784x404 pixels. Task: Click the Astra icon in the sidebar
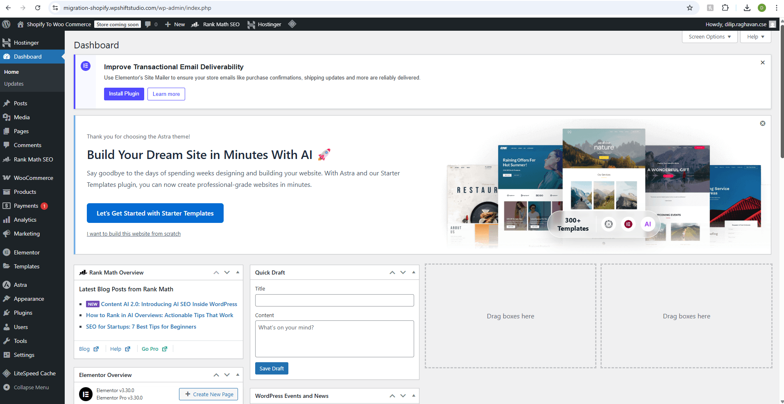pos(7,285)
